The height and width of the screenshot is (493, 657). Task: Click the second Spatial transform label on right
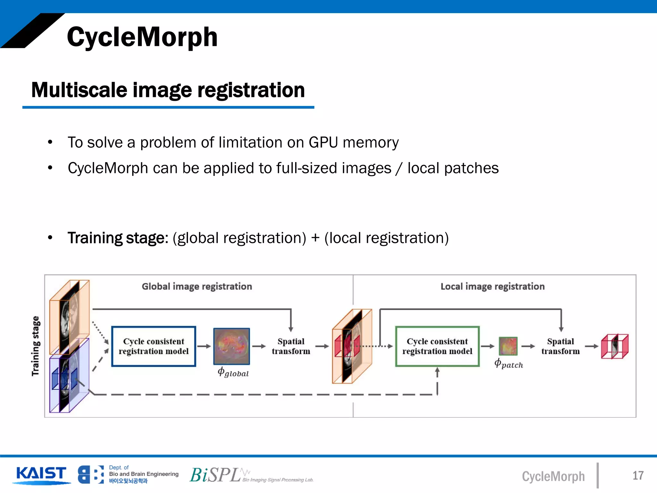click(x=560, y=346)
